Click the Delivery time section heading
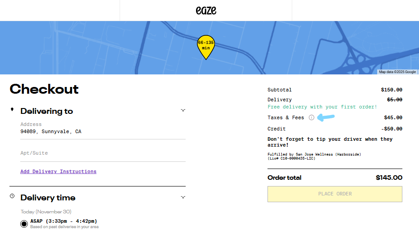Viewport: 419px width, 234px height. coord(48,198)
